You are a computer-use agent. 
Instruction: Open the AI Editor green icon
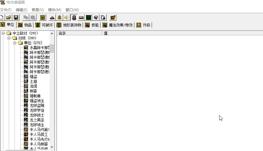click(89, 17)
